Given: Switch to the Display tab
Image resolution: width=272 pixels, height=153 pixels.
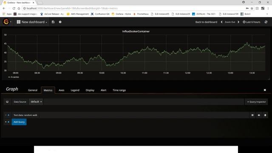Looking at the screenshot, I should (90, 90).
